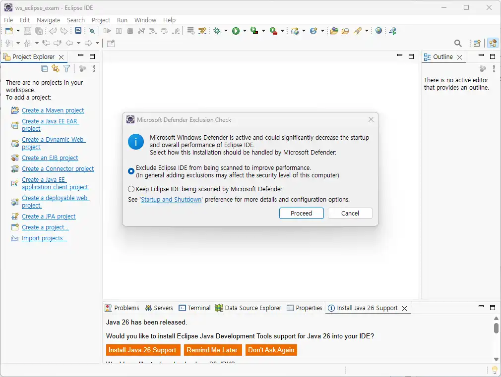
Task: Click the Run External Tools icon
Action: tap(273, 31)
